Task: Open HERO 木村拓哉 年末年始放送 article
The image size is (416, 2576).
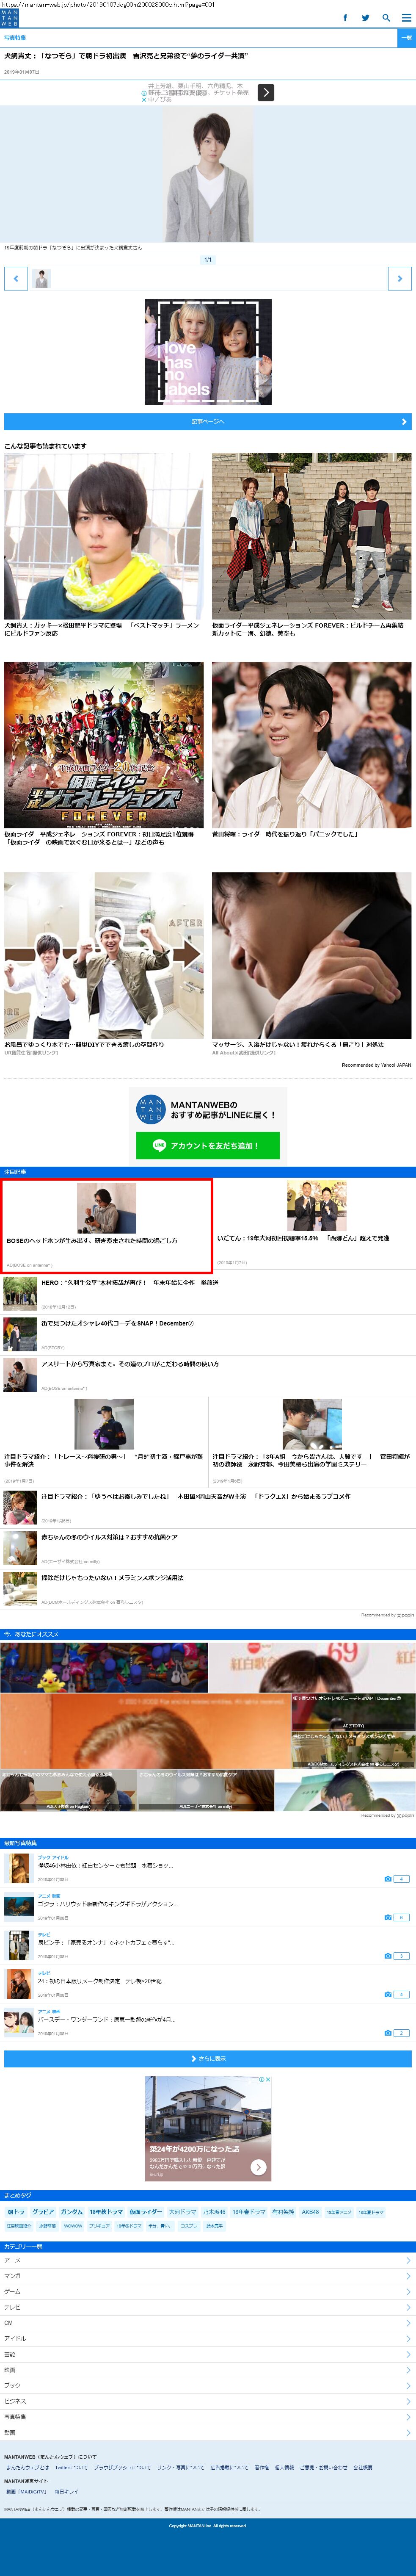Action: click(208, 1294)
